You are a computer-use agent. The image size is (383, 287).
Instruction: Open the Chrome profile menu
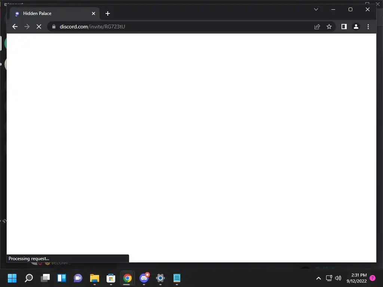pyautogui.click(x=356, y=27)
